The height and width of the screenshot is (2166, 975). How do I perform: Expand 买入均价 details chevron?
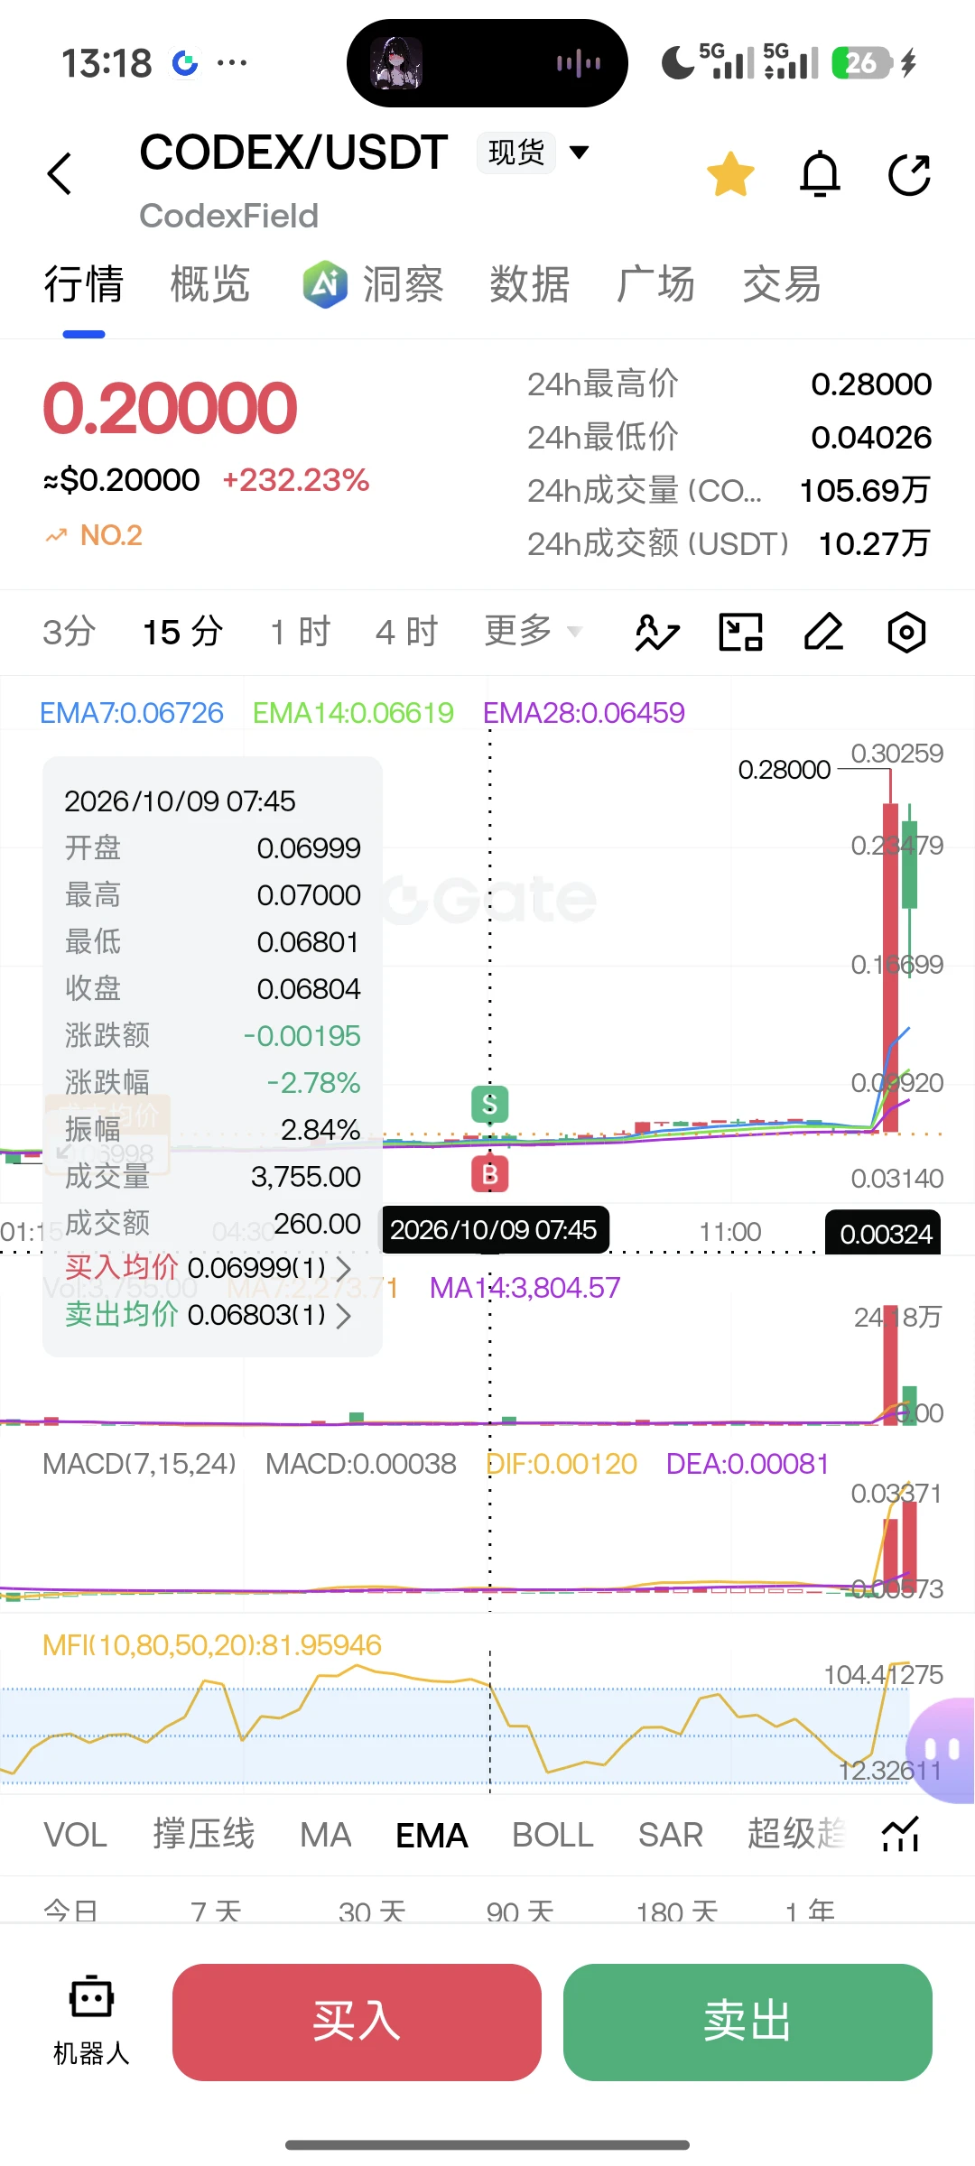(x=344, y=1269)
